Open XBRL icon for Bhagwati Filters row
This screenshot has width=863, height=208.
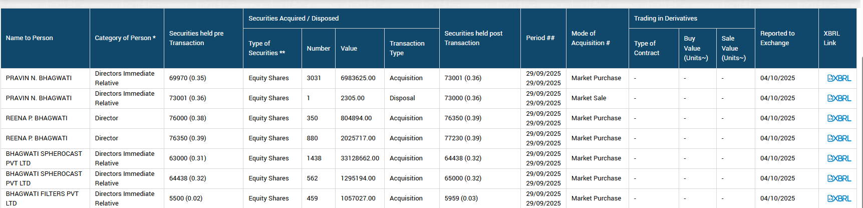coord(839,198)
